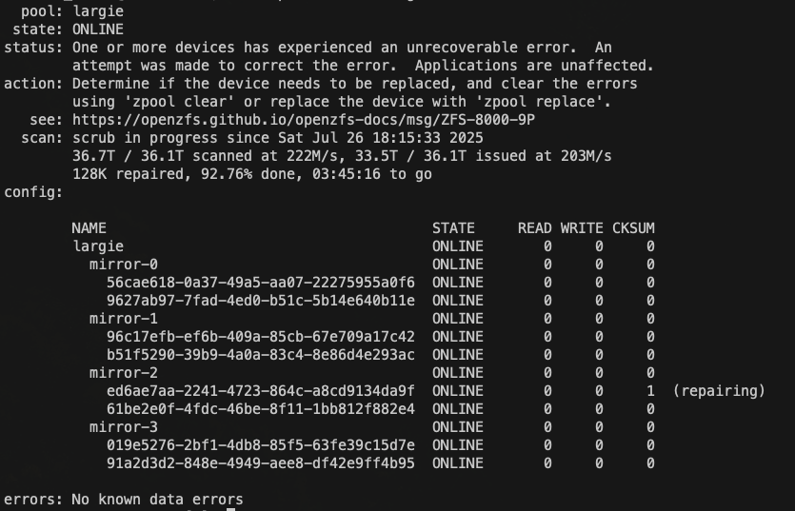Select the device beginning with b51f5290
Viewport: 795px width, 511px height.
pos(260,355)
